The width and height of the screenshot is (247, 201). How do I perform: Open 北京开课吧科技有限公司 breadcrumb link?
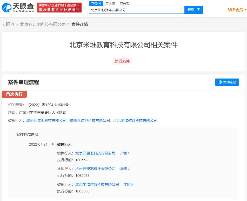(43, 24)
